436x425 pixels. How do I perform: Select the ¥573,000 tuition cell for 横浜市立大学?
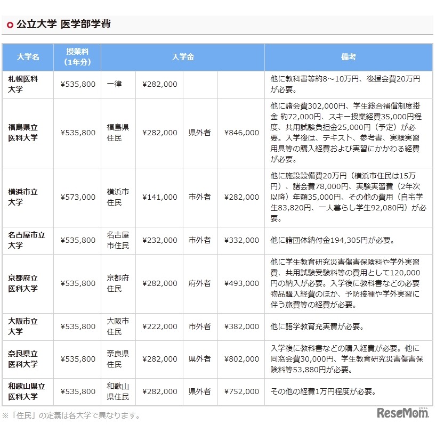click(77, 197)
